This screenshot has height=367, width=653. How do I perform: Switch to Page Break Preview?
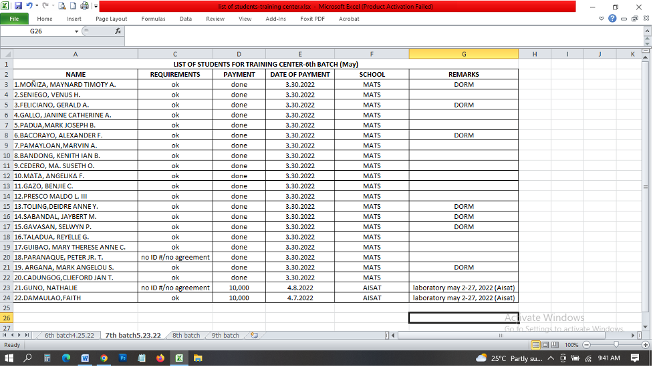pyautogui.click(x=555, y=345)
